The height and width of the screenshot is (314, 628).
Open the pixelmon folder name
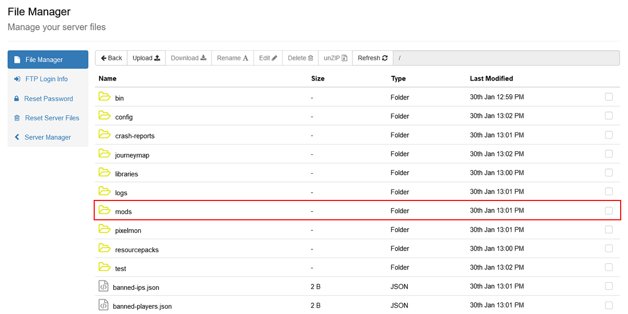(128, 230)
